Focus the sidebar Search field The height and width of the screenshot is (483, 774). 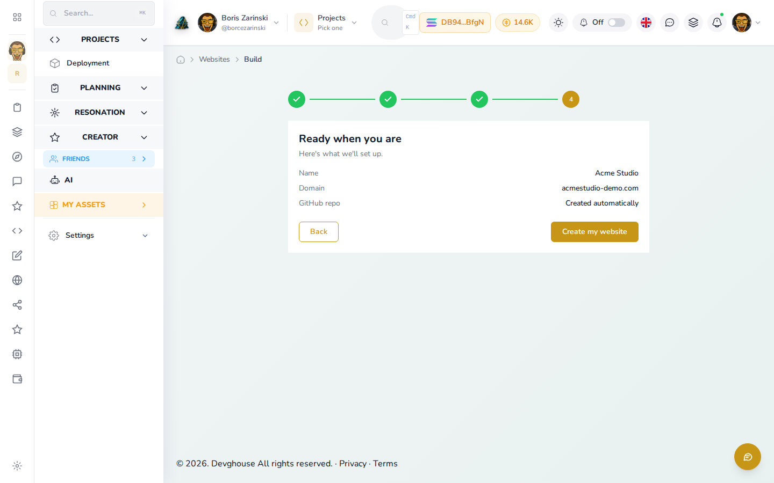(99, 13)
